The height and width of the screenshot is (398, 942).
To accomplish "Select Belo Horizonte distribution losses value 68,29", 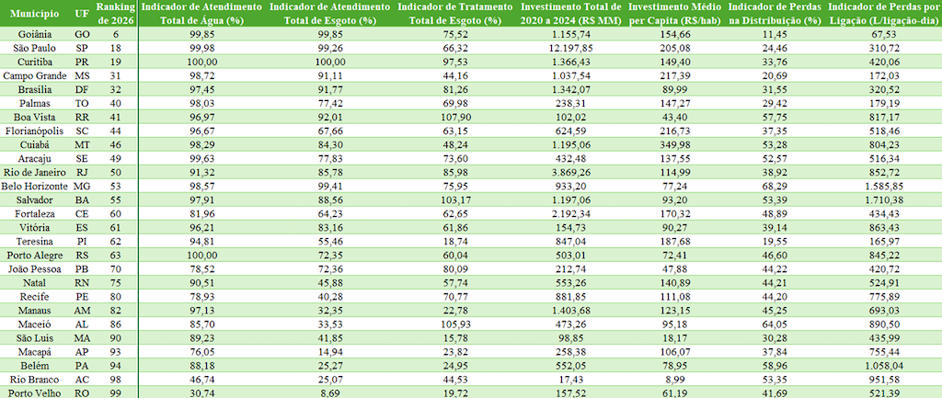I will click(775, 186).
